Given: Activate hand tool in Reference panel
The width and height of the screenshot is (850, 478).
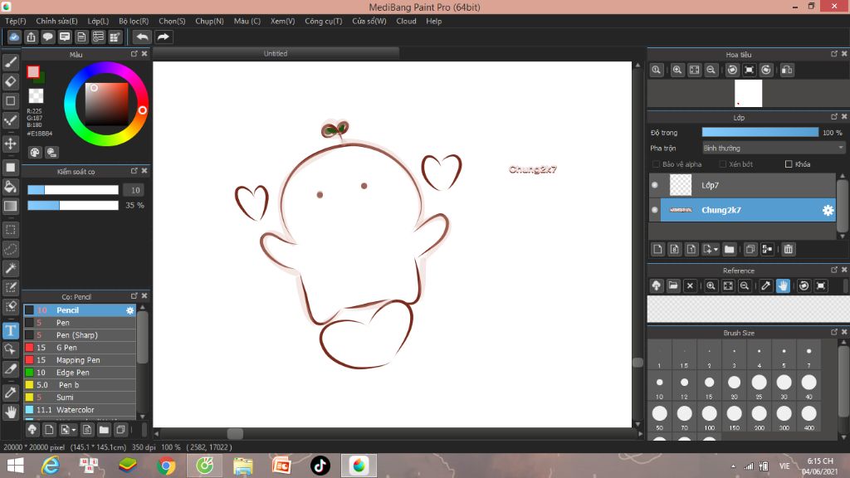Looking at the screenshot, I should (x=783, y=285).
